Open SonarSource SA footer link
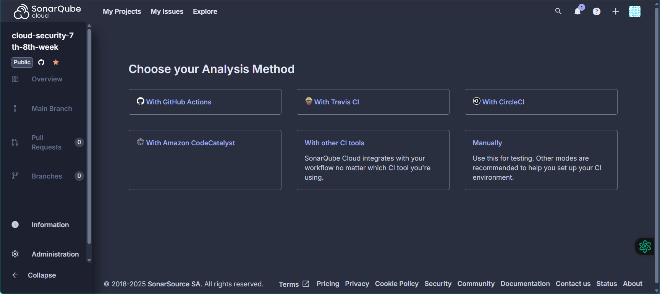Screen dimensions: 660x294 coord(174,284)
